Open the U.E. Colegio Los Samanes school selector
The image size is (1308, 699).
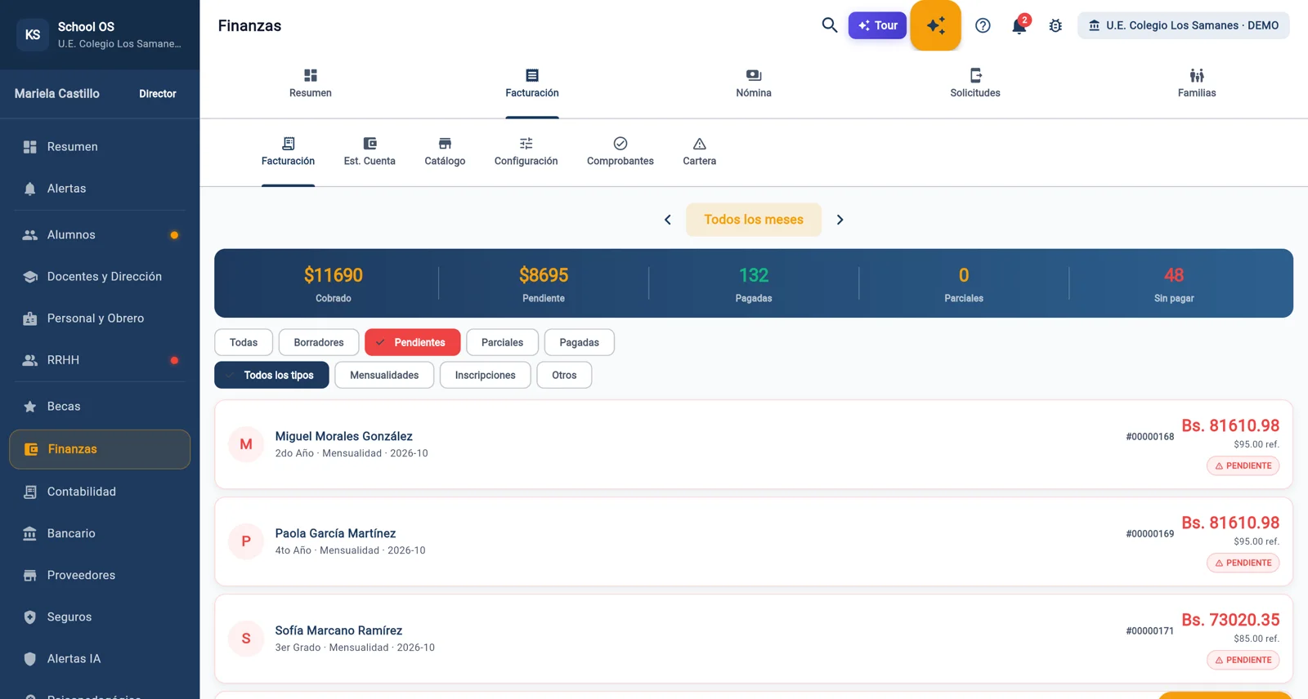(x=1183, y=25)
